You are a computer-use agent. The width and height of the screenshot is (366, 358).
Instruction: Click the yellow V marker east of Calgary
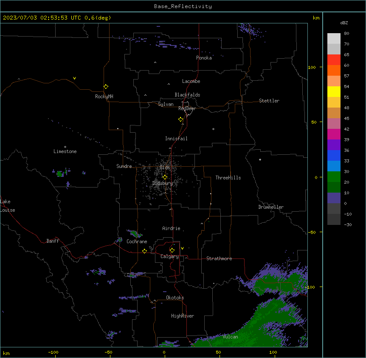pyautogui.click(x=182, y=248)
